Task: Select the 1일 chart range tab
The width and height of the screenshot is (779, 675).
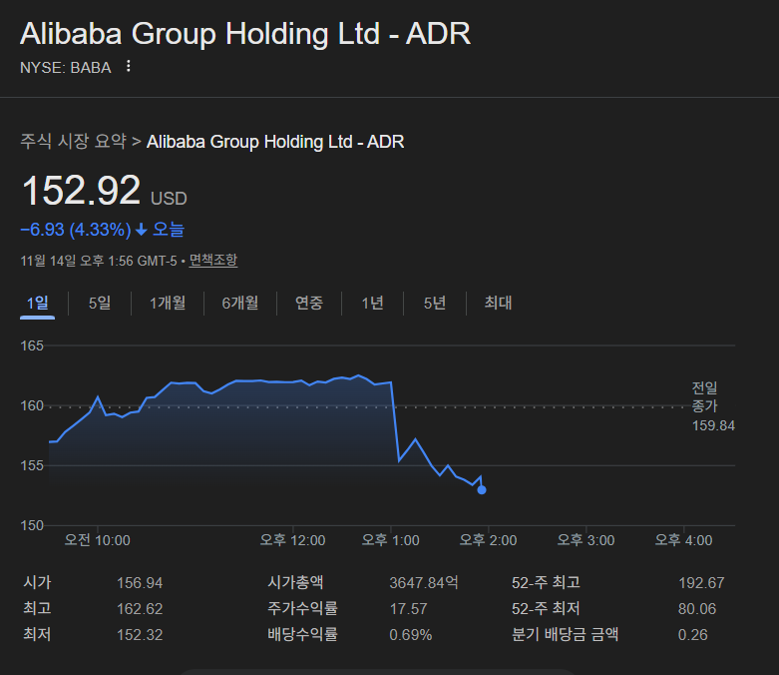Action: [38, 303]
